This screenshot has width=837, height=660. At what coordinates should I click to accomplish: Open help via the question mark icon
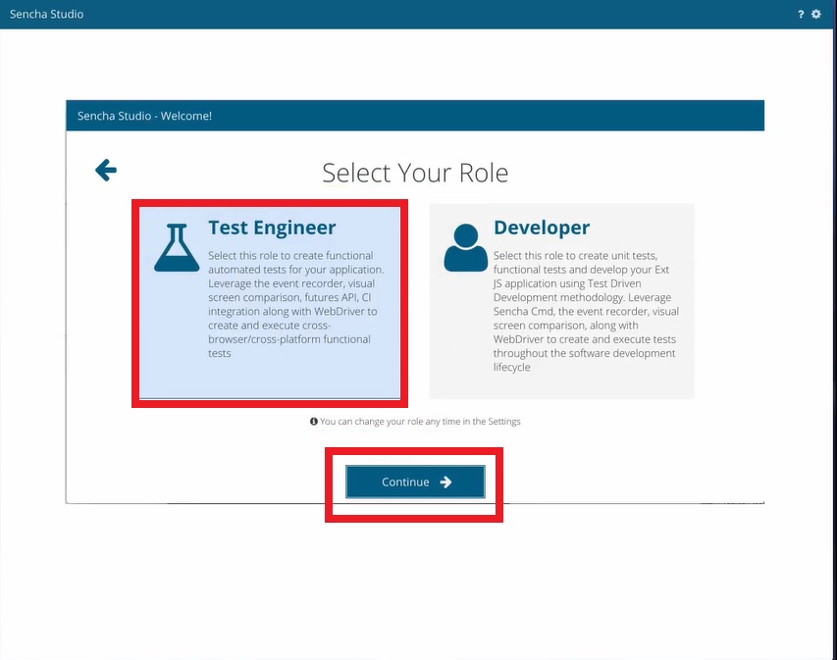pyautogui.click(x=801, y=15)
